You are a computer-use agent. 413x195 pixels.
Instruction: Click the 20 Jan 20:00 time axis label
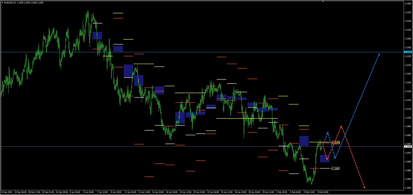200,192
